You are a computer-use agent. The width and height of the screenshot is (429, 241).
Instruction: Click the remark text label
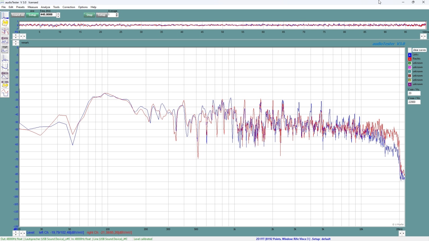tap(25, 43)
